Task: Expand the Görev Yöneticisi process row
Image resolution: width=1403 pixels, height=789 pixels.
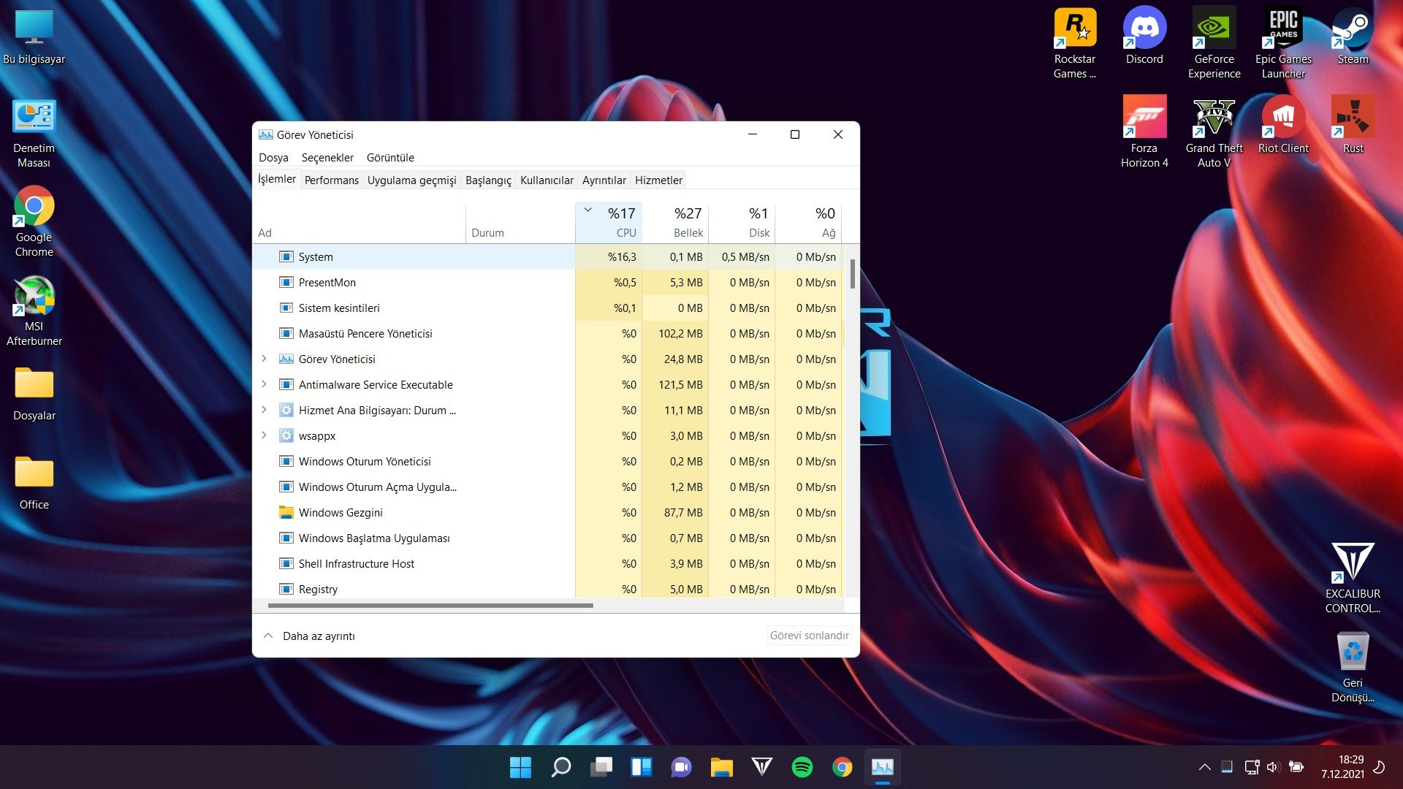Action: tap(264, 359)
